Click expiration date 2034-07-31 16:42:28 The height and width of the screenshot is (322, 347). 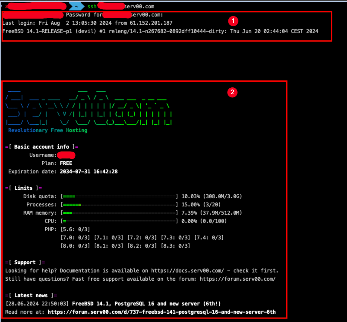point(89,172)
